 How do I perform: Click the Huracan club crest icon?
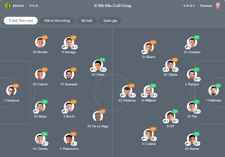point(218,6)
